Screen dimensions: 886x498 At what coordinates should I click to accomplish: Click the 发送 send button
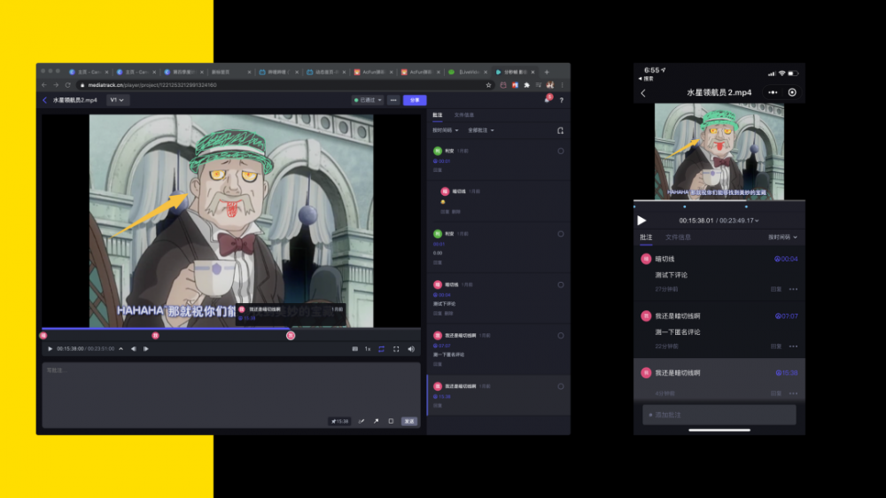coord(409,421)
